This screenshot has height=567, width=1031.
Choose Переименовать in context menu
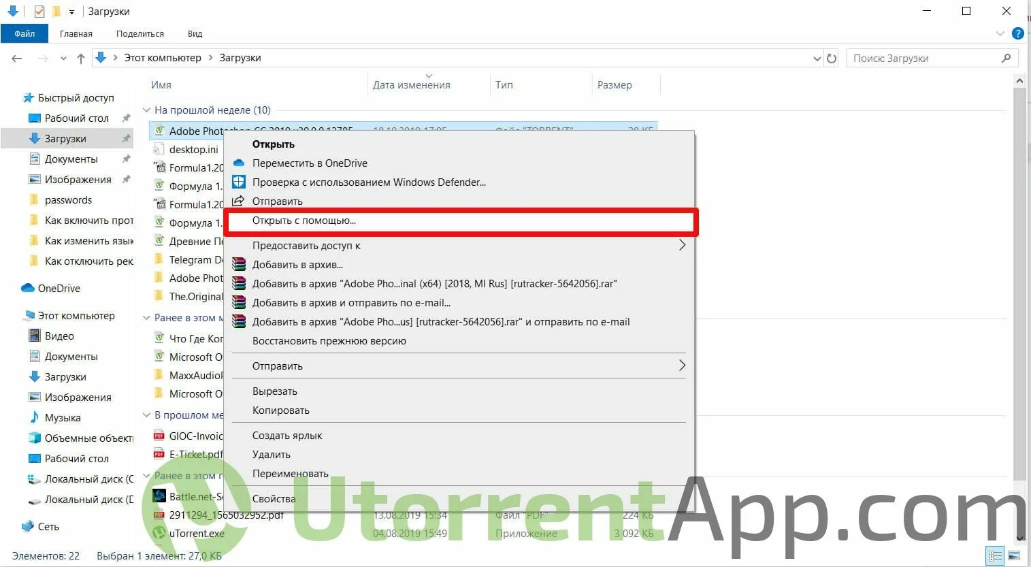click(x=291, y=474)
